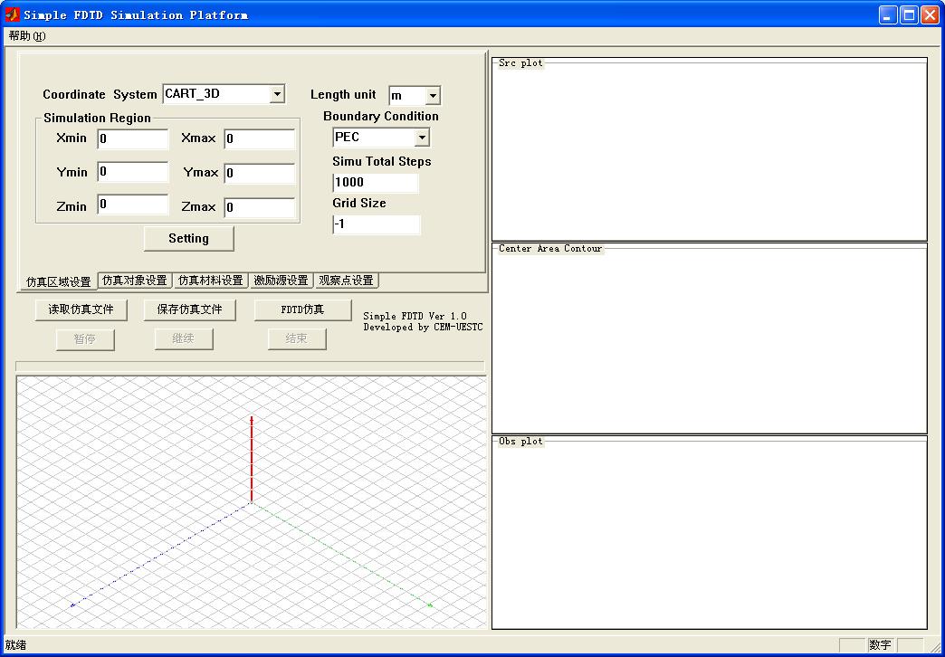Click the Boundary Condition label
Viewport: 945px width, 657px height.
pyautogui.click(x=381, y=117)
